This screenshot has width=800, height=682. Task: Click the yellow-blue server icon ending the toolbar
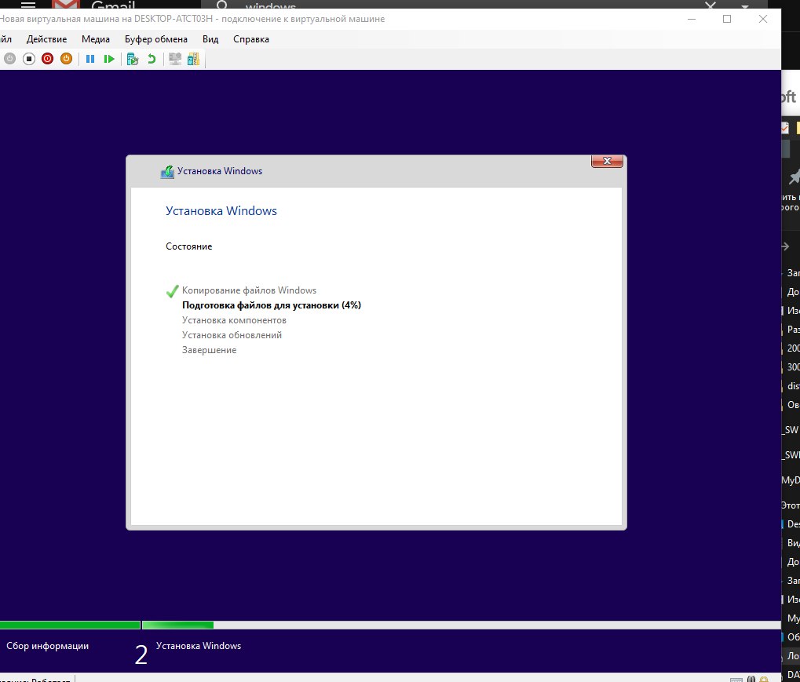pyautogui.click(x=193, y=59)
